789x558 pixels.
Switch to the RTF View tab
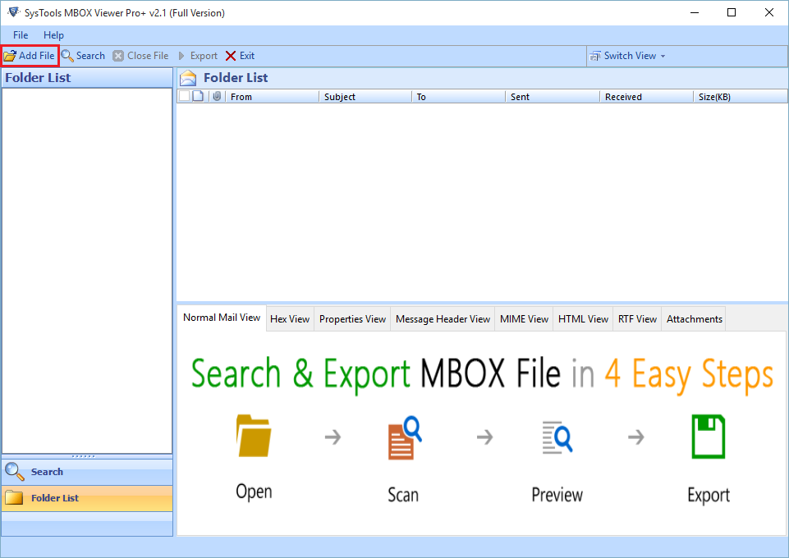[x=638, y=319]
